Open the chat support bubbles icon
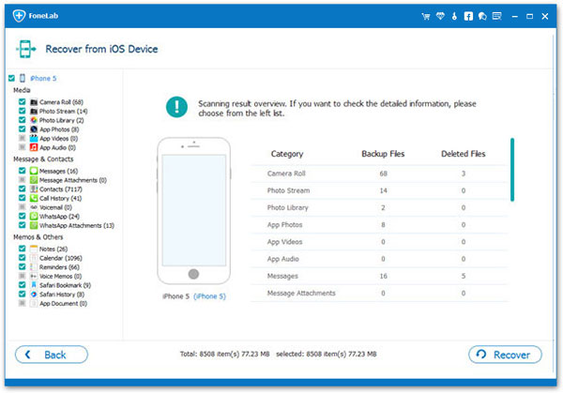The image size is (563, 393). [482, 16]
